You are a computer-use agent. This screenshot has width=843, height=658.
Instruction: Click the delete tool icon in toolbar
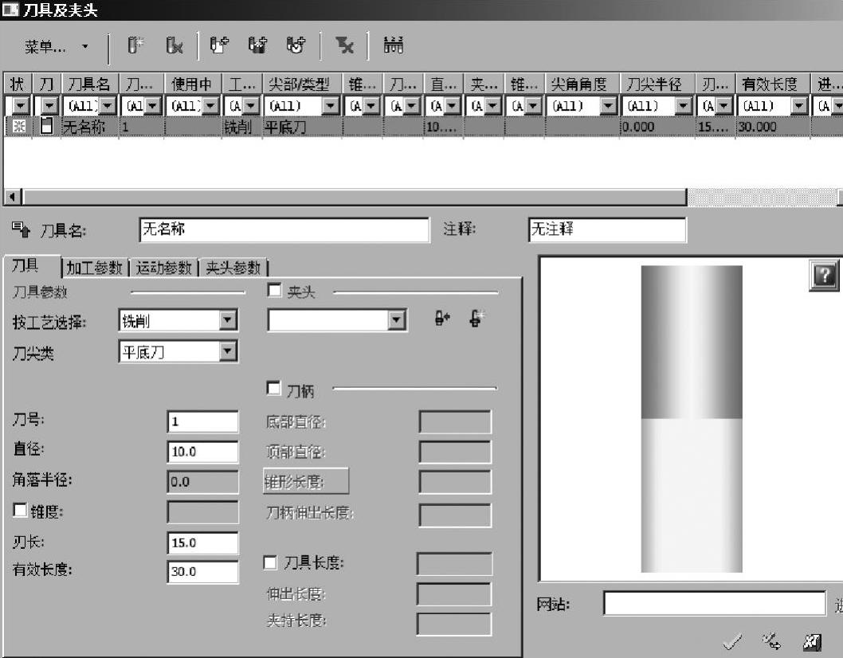[173, 47]
